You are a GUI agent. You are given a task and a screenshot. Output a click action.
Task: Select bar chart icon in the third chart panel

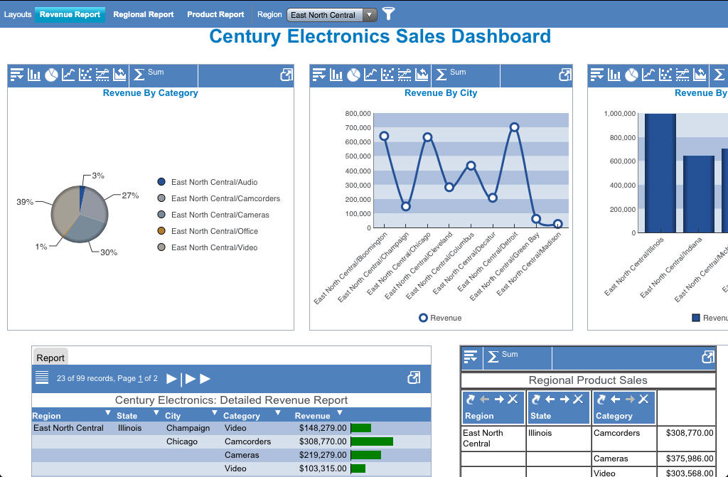(x=614, y=75)
